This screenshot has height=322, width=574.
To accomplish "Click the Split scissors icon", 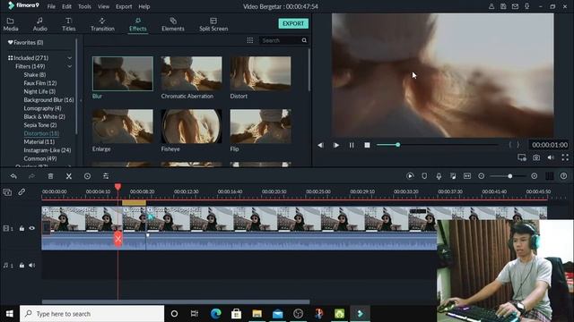I will click(69, 176).
